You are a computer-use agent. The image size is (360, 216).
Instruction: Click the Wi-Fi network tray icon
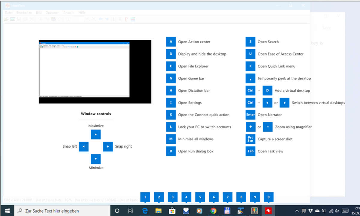tap(331, 211)
